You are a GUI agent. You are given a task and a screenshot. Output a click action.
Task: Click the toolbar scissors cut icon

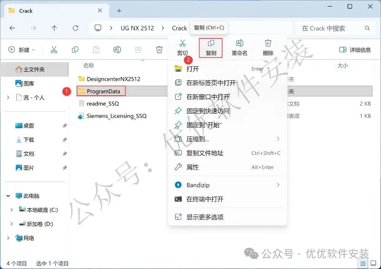pos(54,50)
